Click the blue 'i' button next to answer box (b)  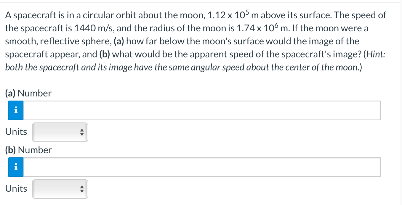[15, 167]
